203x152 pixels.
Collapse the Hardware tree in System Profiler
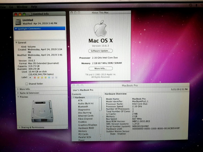(74, 97)
